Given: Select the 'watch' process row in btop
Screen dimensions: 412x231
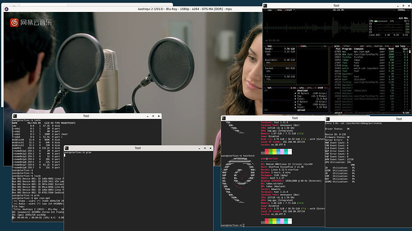Looking at the screenshot, I should click(371, 68).
